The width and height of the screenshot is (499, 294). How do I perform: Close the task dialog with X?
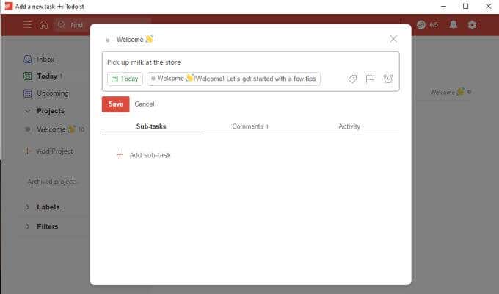pos(393,39)
